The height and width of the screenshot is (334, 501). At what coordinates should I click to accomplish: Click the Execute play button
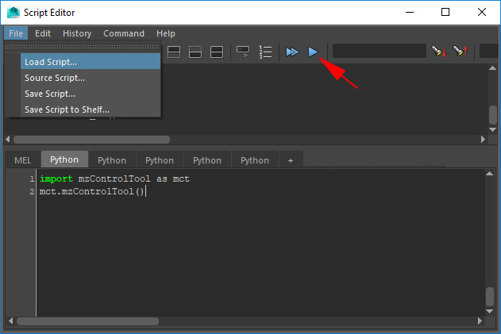(x=313, y=52)
